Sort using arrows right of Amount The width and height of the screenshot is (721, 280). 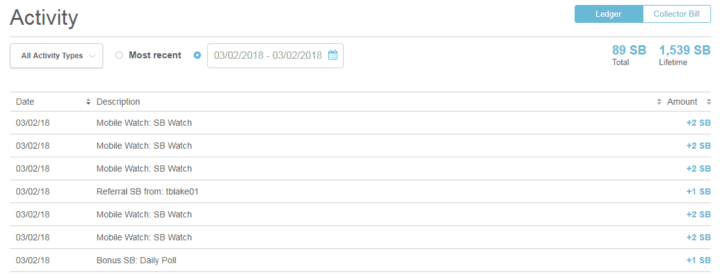click(x=709, y=102)
